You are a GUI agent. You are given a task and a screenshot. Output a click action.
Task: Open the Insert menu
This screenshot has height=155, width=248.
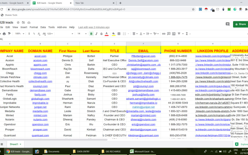24,27
